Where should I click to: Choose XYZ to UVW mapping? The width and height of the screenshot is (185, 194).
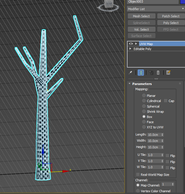point(144,127)
